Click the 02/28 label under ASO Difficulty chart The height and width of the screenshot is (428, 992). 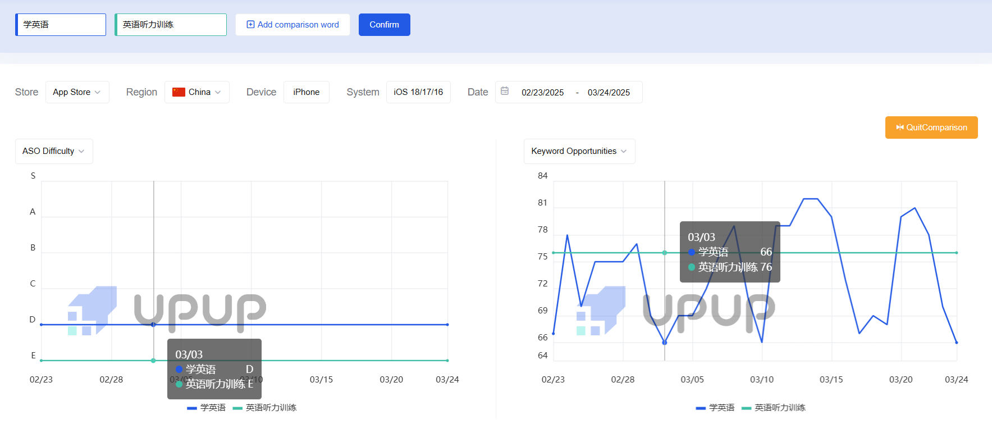click(111, 380)
